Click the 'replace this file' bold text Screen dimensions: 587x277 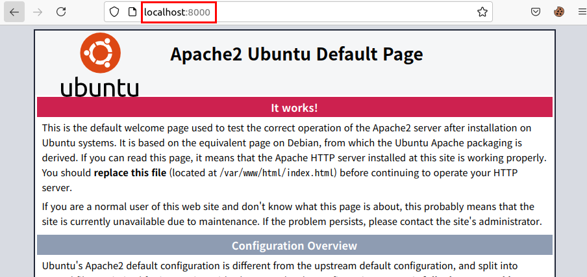[130, 173]
